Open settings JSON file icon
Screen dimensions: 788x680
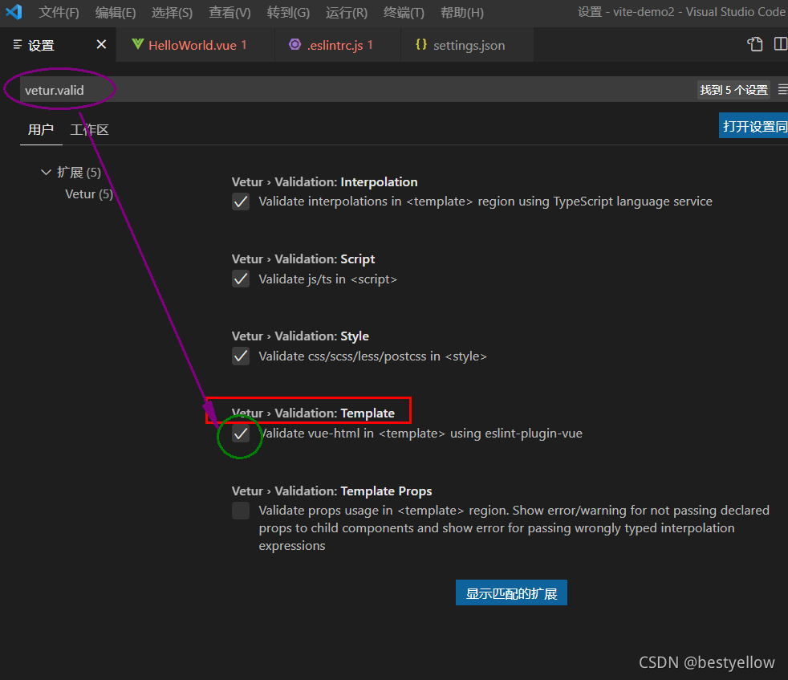point(754,44)
